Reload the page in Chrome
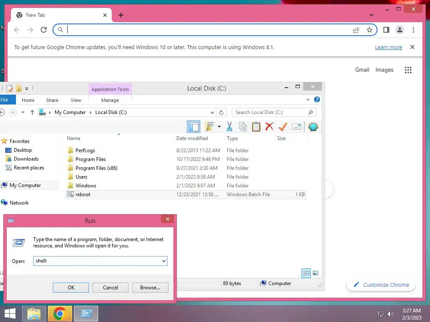 click(x=44, y=30)
